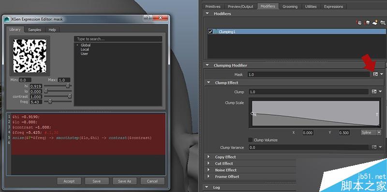
Task: Click the noise expression on code line 5
Action: click(x=82, y=138)
